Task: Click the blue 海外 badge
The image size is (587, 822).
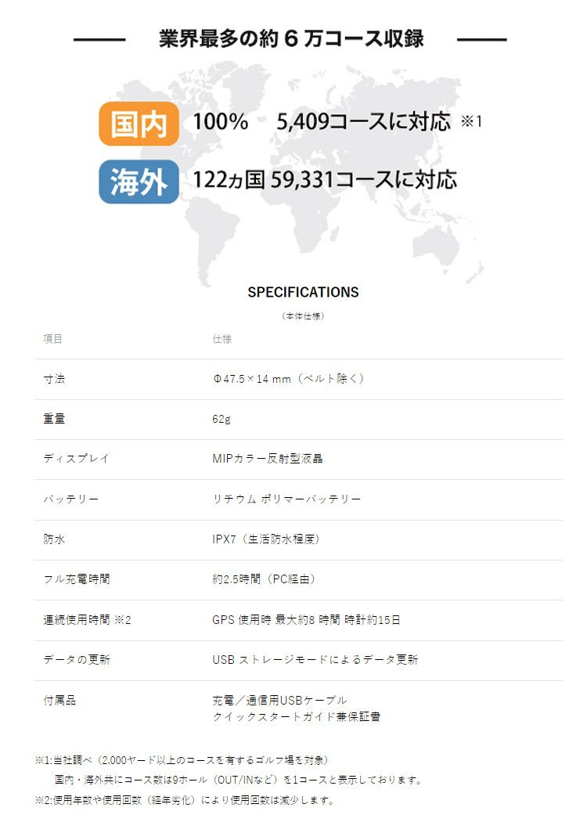Action: pos(139,181)
